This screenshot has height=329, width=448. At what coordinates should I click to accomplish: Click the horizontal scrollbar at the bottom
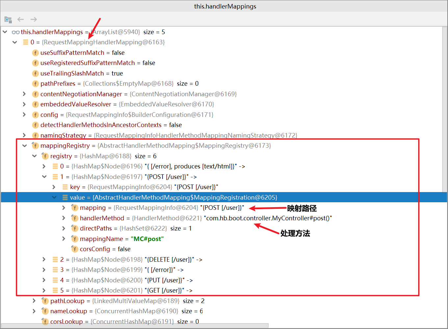click(135, 326)
